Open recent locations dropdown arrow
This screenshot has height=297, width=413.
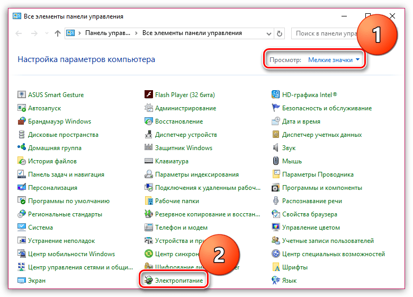[x=47, y=33]
